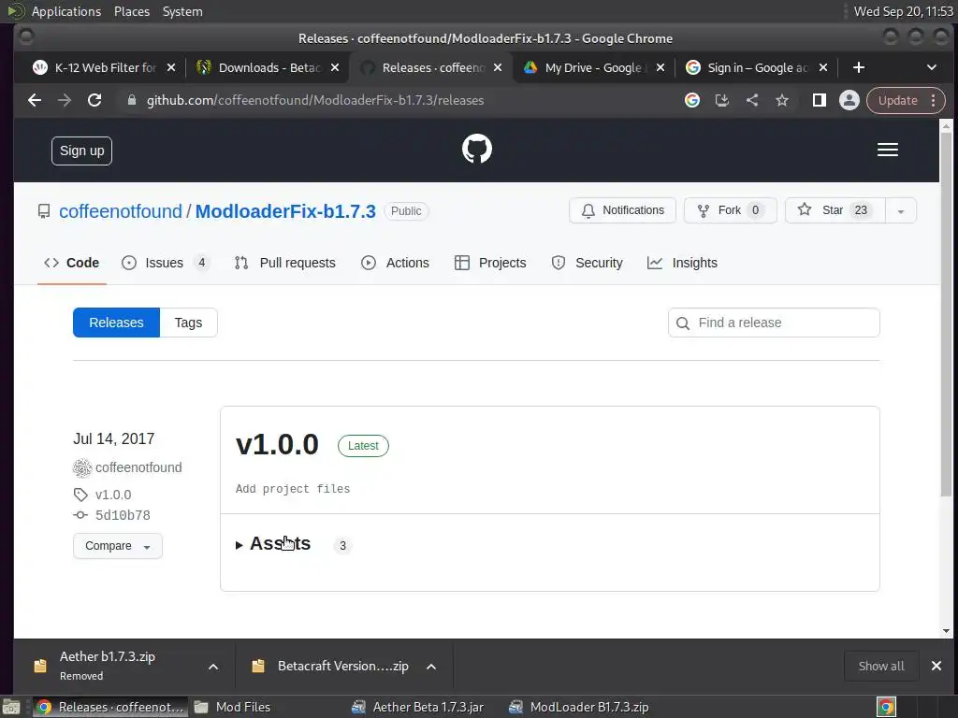Viewport: 958px width, 718px height.
Task: Open the ModloaderFix-b1.7.3 repository link
Action: pos(285,211)
